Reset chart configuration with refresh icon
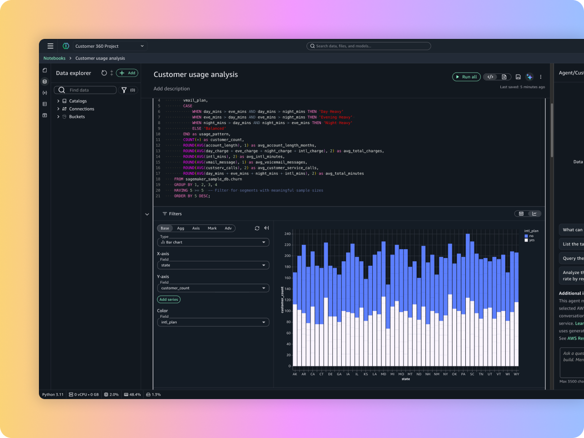The width and height of the screenshot is (584, 438). click(x=257, y=228)
